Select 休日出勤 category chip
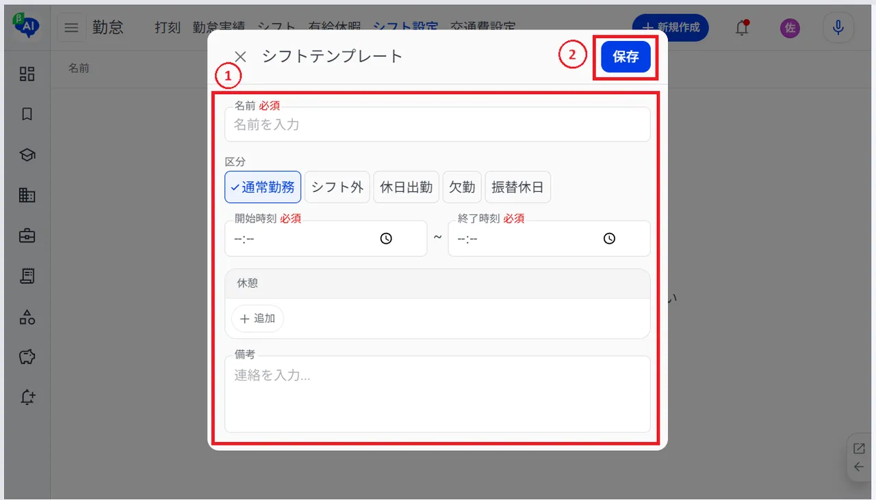Viewport: 876px width, 500px height. [x=407, y=187]
